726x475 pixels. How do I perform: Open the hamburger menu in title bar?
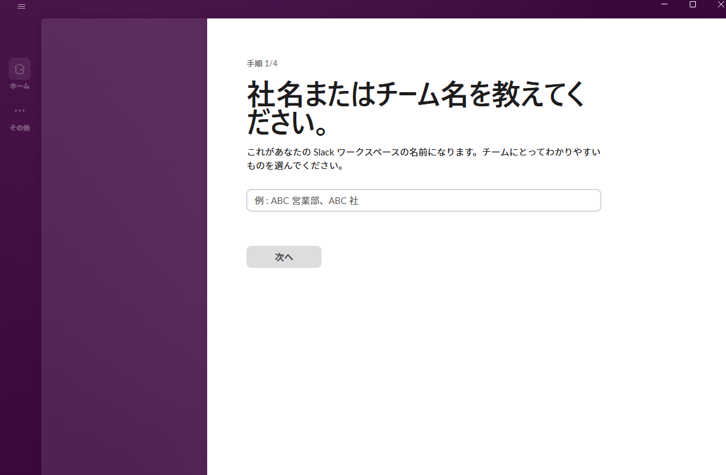click(22, 6)
